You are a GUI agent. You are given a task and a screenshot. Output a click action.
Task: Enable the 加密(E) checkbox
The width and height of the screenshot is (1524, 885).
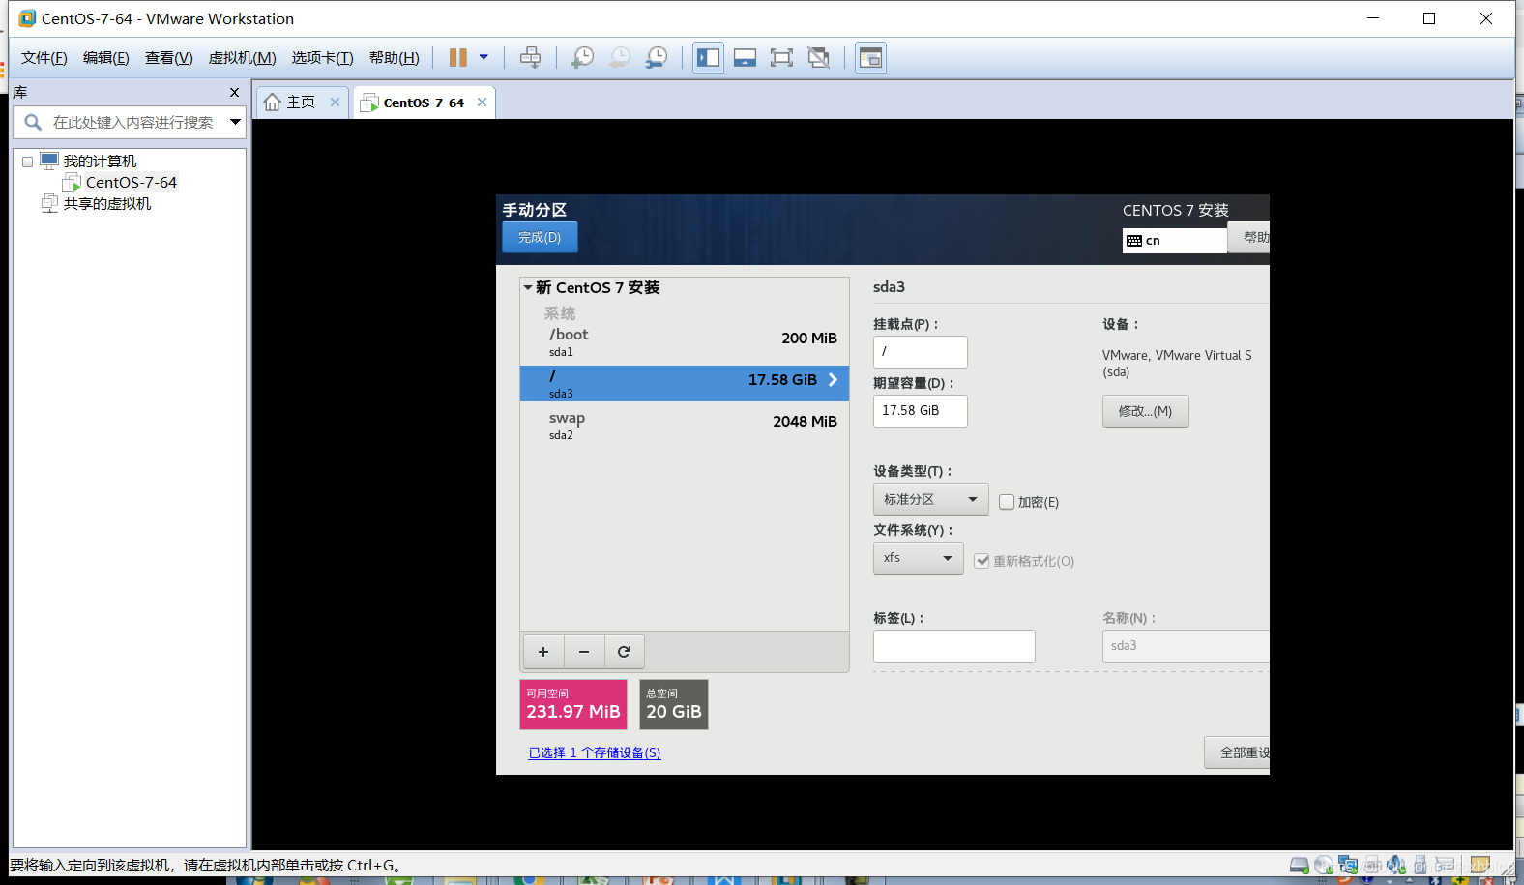click(x=1007, y=502)
